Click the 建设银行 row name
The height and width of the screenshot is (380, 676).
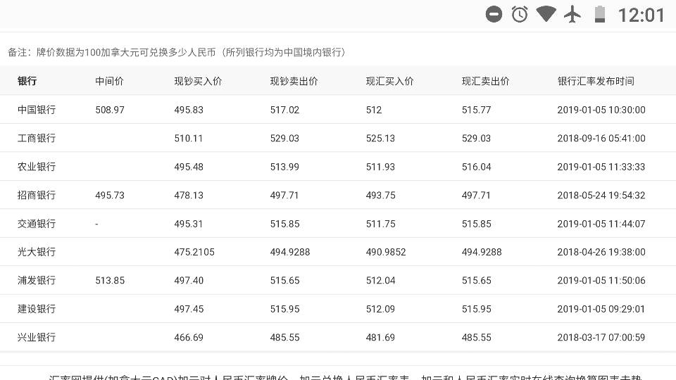pyautogui.click(x=37, y=309)
